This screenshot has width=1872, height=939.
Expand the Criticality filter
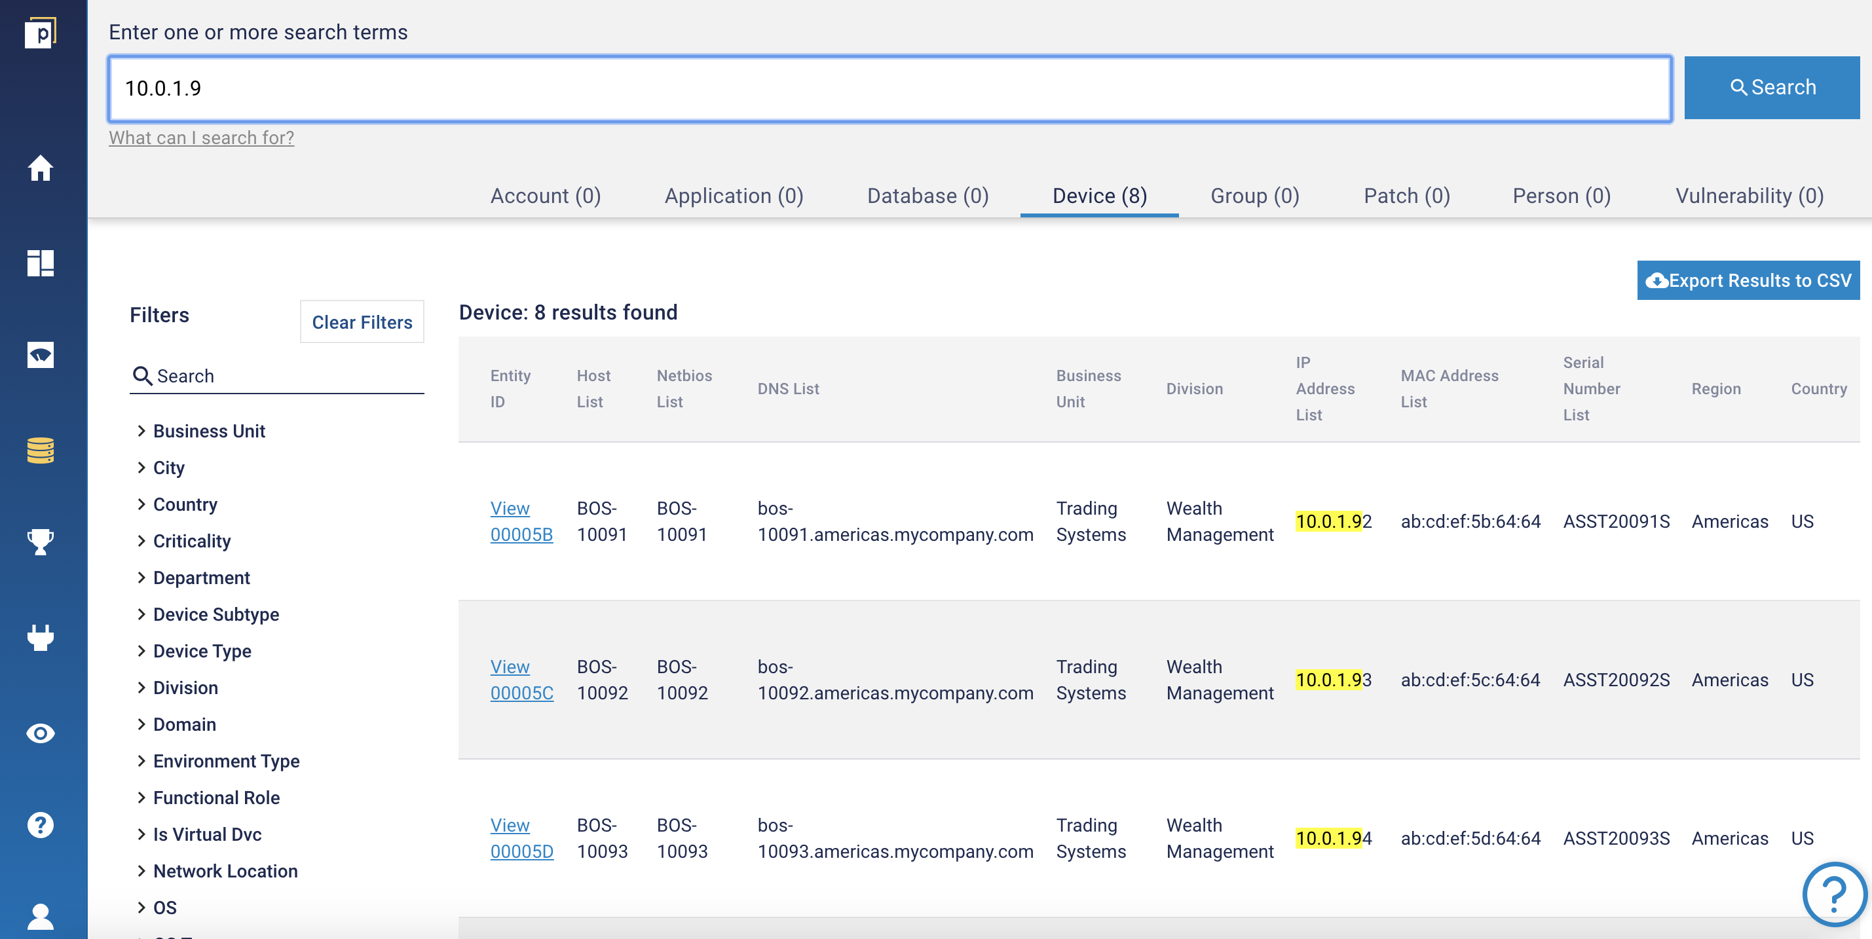183,541
